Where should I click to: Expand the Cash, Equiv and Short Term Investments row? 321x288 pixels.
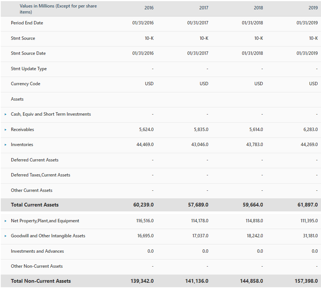coord(5,114)
